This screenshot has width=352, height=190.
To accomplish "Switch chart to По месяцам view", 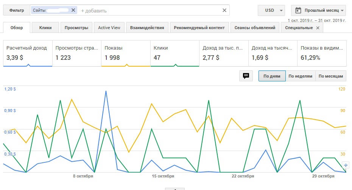I will click(x=331, y=76).
